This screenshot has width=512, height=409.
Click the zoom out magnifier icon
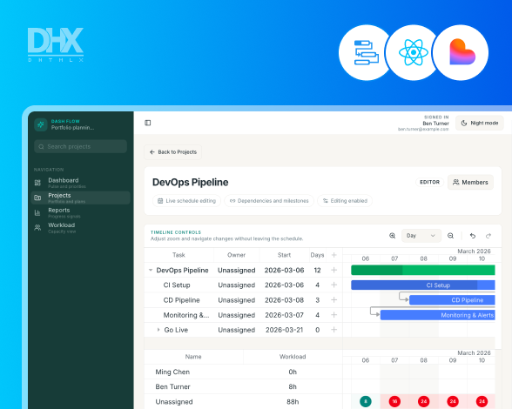(451, 236)
